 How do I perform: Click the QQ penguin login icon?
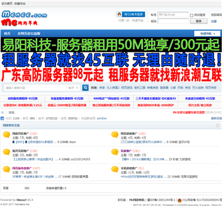pyautogui.click(x=119, y=14)
